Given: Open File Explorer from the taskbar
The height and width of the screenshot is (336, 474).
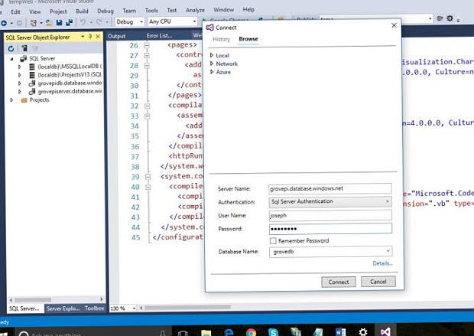Looking at the screenshot, I should coord(206,332).
